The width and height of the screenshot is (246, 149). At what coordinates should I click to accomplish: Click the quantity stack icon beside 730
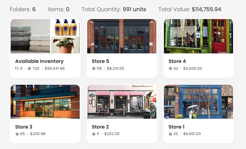coord(29,68)
